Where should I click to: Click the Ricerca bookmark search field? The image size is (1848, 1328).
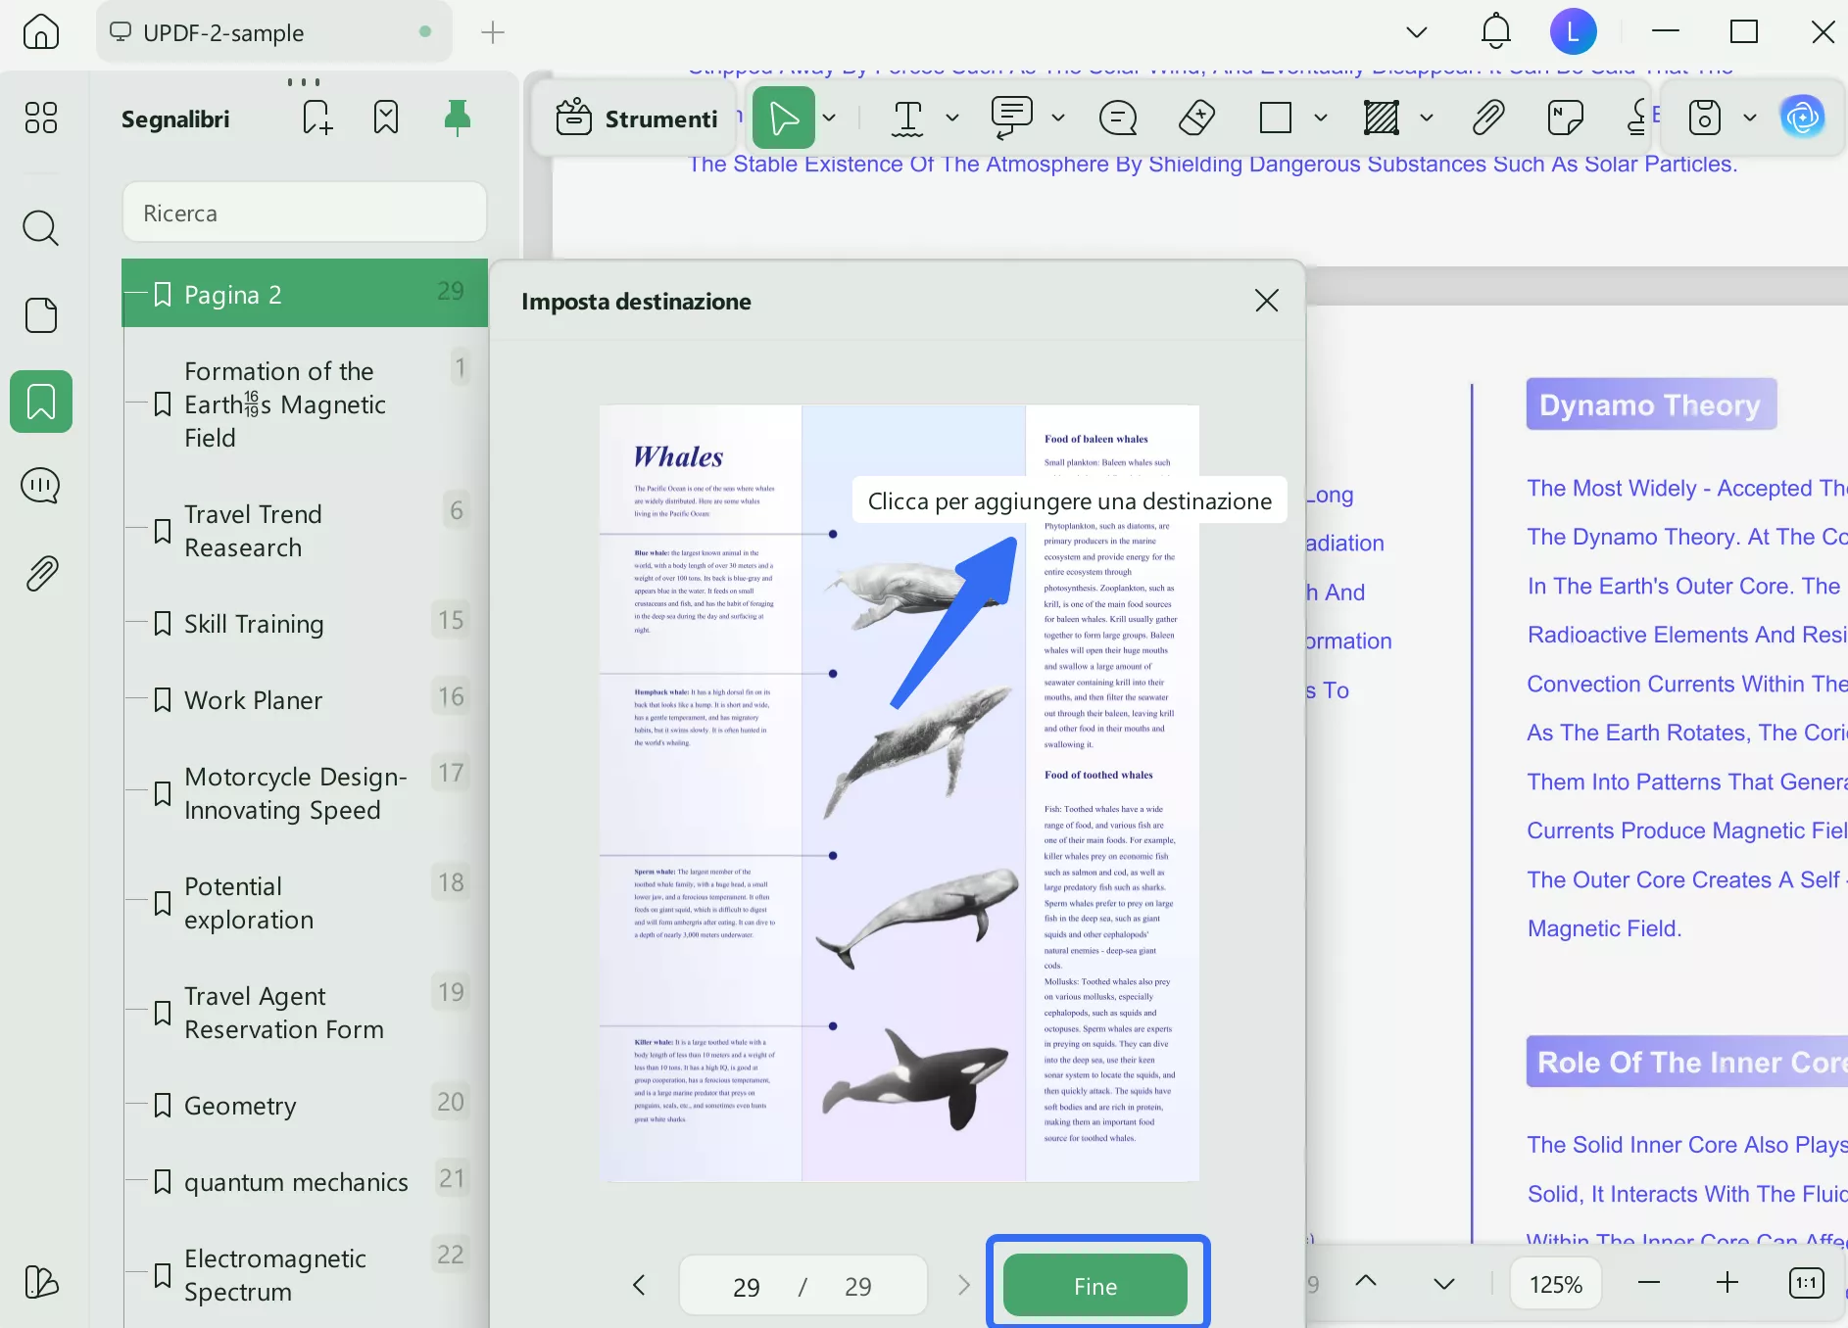[x=304, y=213]
